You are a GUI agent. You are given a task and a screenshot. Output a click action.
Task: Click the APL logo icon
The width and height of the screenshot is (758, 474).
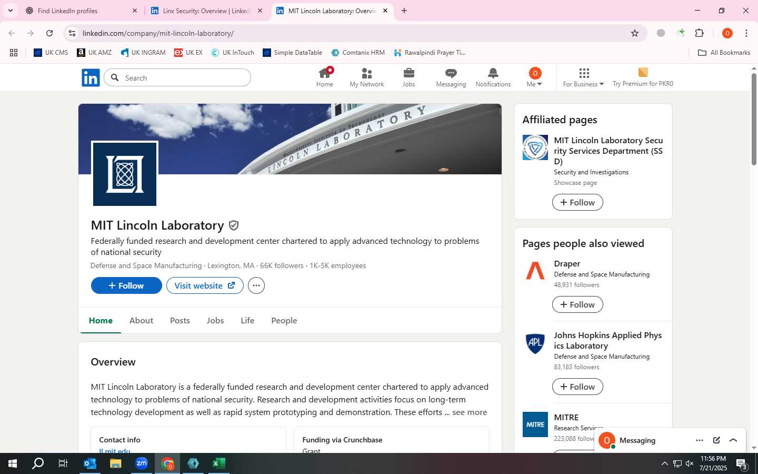[535, 342]
